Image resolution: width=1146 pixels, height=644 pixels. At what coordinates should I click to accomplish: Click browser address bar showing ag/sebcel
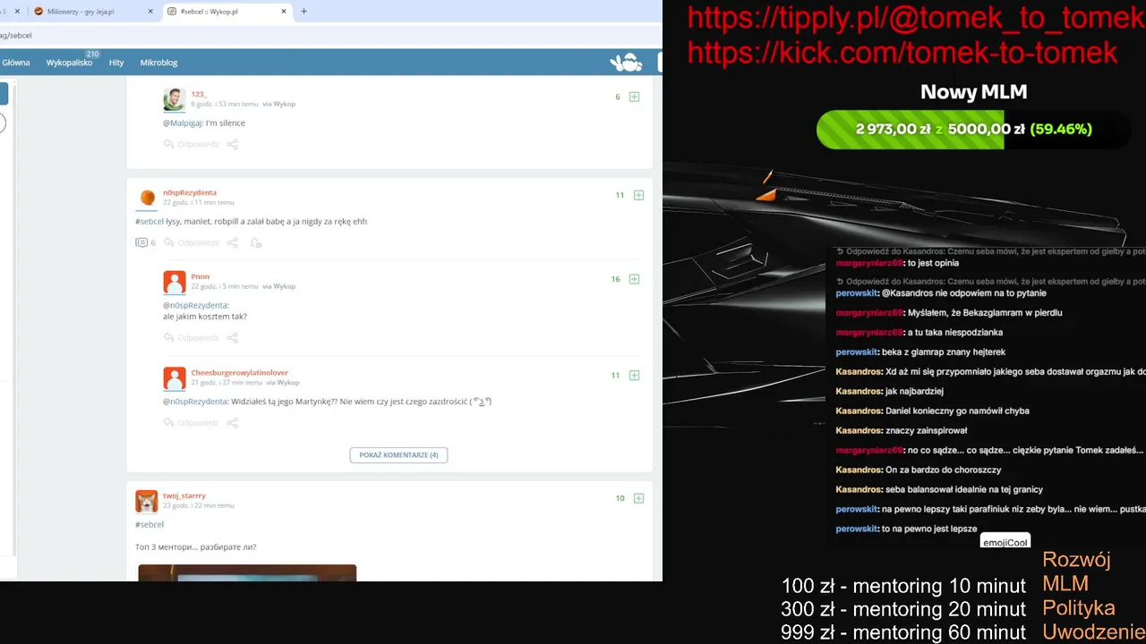(x=331, y=35)
